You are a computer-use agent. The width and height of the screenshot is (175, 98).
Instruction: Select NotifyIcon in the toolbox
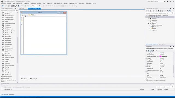[8, 14]
